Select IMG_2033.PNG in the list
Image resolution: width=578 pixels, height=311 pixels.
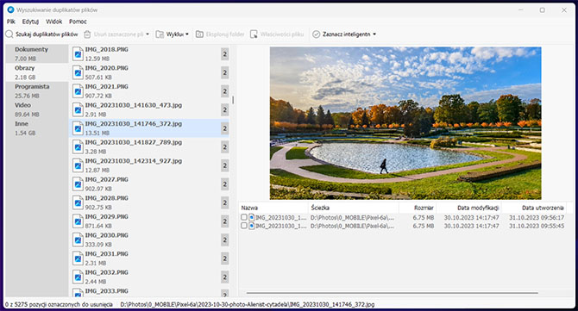point(149,293)
